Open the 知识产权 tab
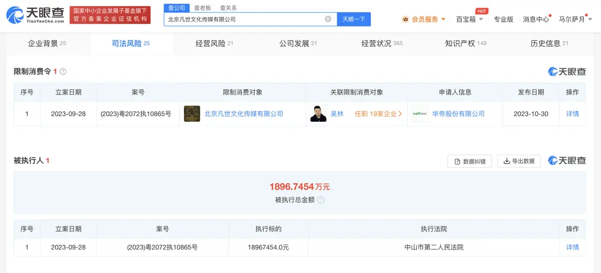 [466, 44]
